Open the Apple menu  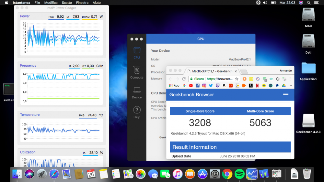point(6,3)
